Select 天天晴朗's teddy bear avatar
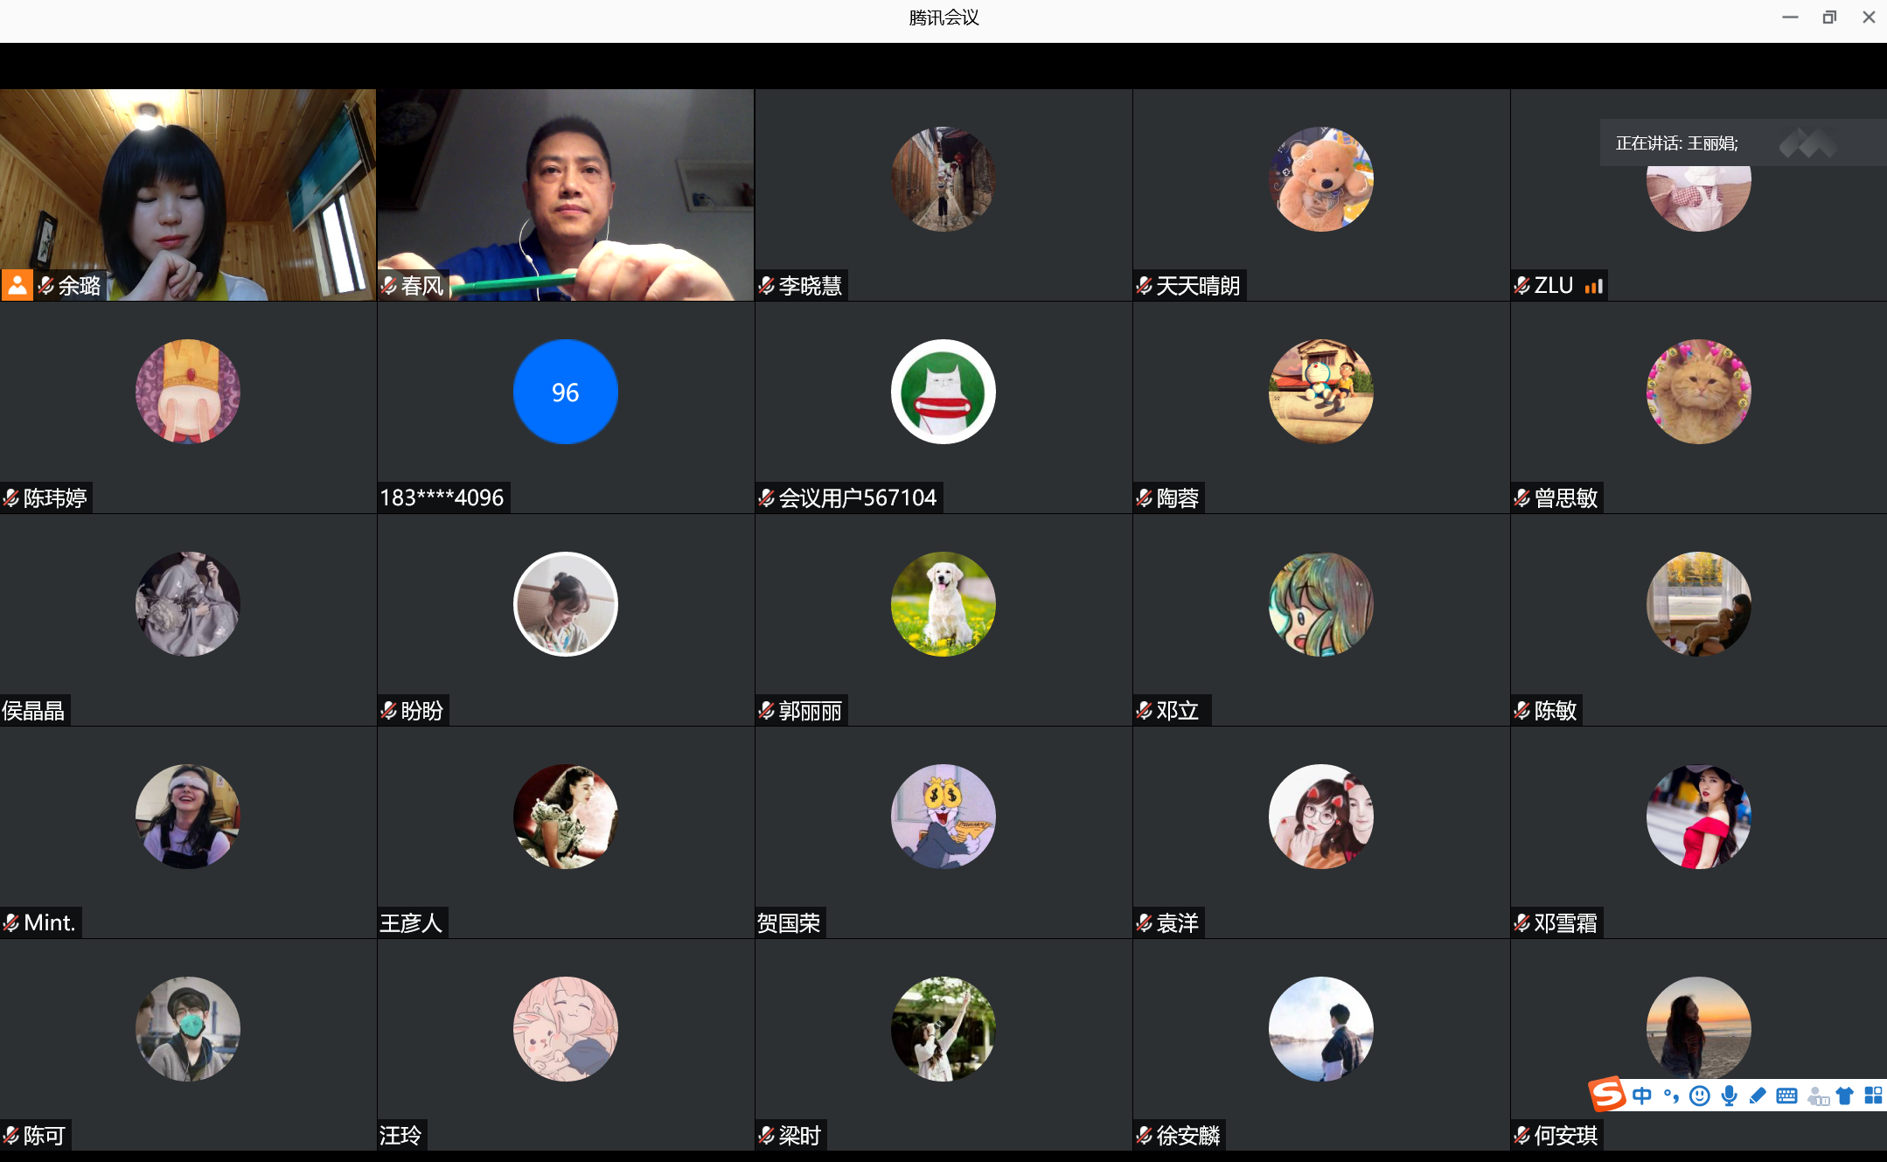Viewport: 1887px width, 1162px height. 1320,179
